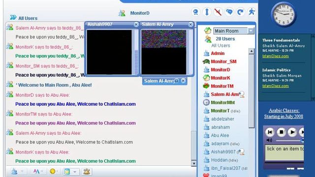Click the turtle icon next to Monitor_SM
This screenshot has width=315, height=177.
[x=206, y=61]
